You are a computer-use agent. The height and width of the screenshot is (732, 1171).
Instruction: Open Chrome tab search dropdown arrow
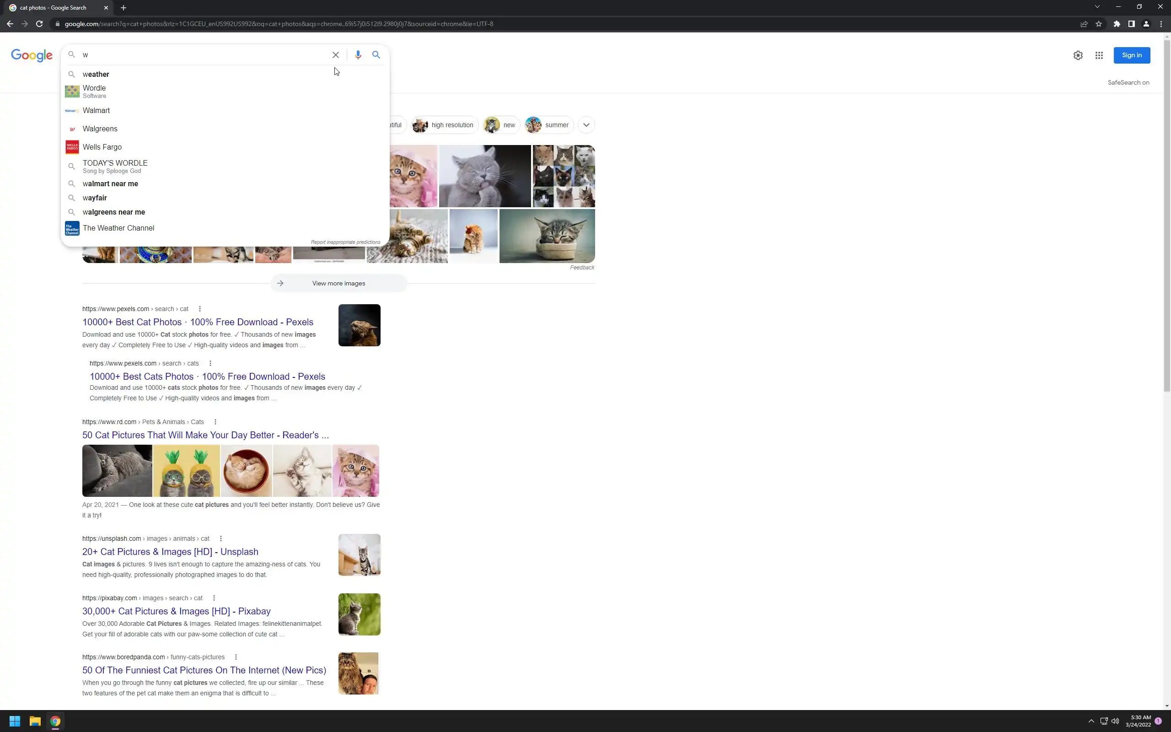[1097, 7]
